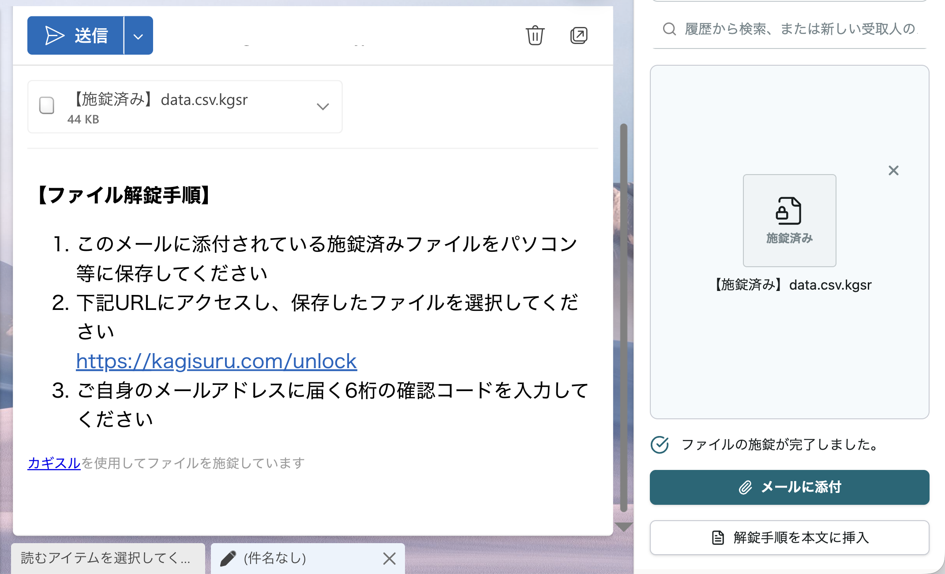Switch to 読むアイテムを選択してく... tab
The image size is (945, 574).
point(108,558)
